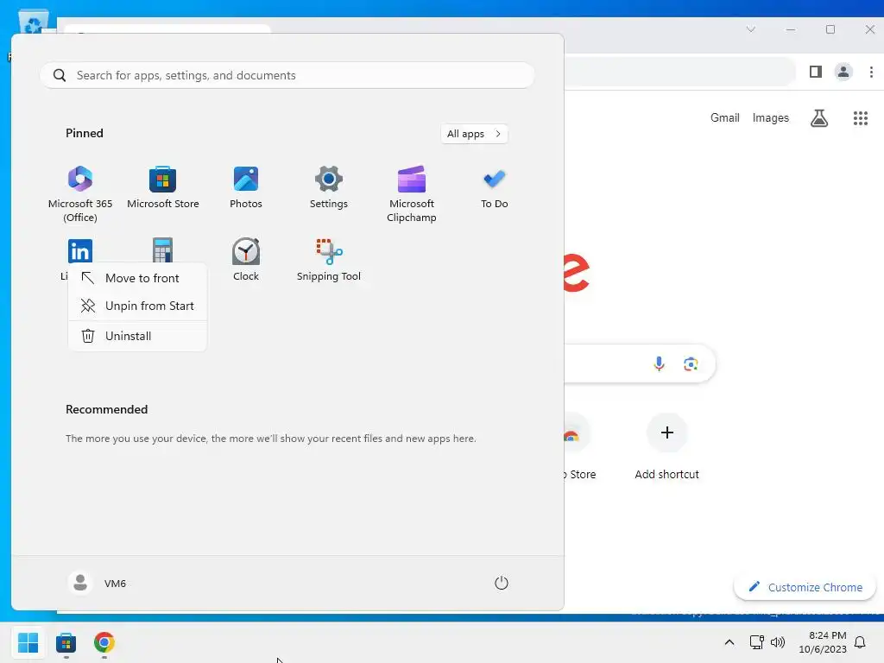This screenshot has width=884, height=663.
Task: Open the volume tray icon
Action: 778,642
